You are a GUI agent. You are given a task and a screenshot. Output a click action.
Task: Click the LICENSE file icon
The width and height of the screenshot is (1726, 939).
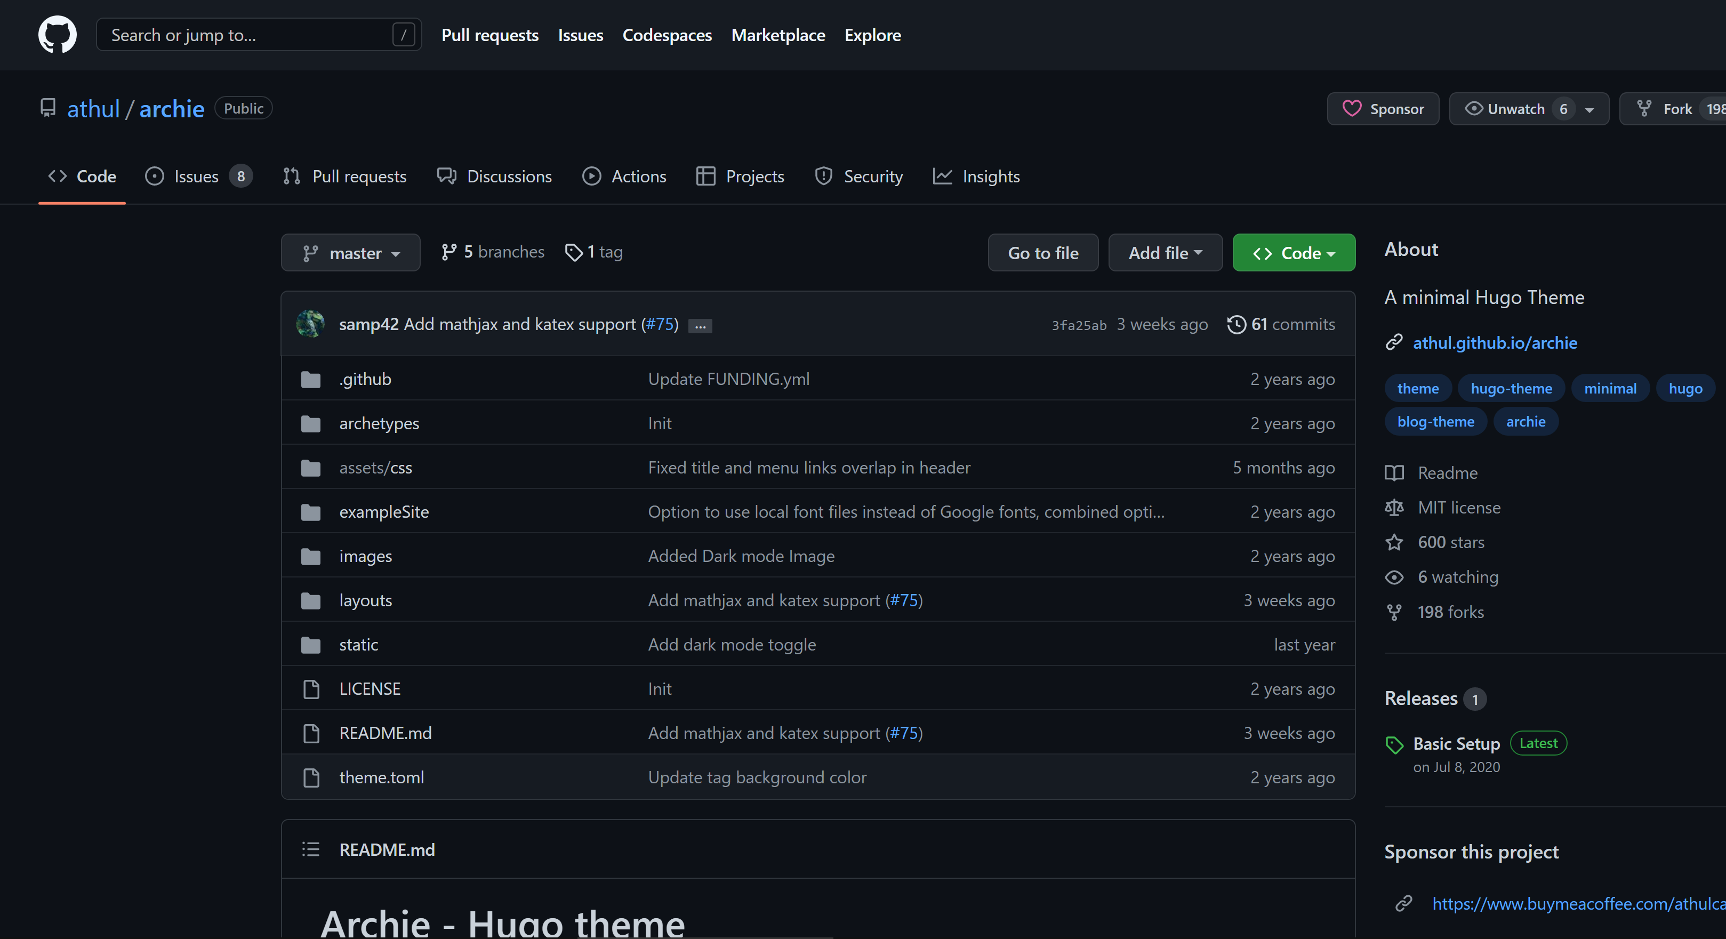tap(311, 689)
